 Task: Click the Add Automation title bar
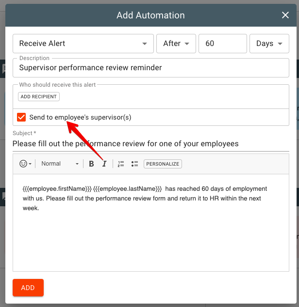(x=150, y=15)
